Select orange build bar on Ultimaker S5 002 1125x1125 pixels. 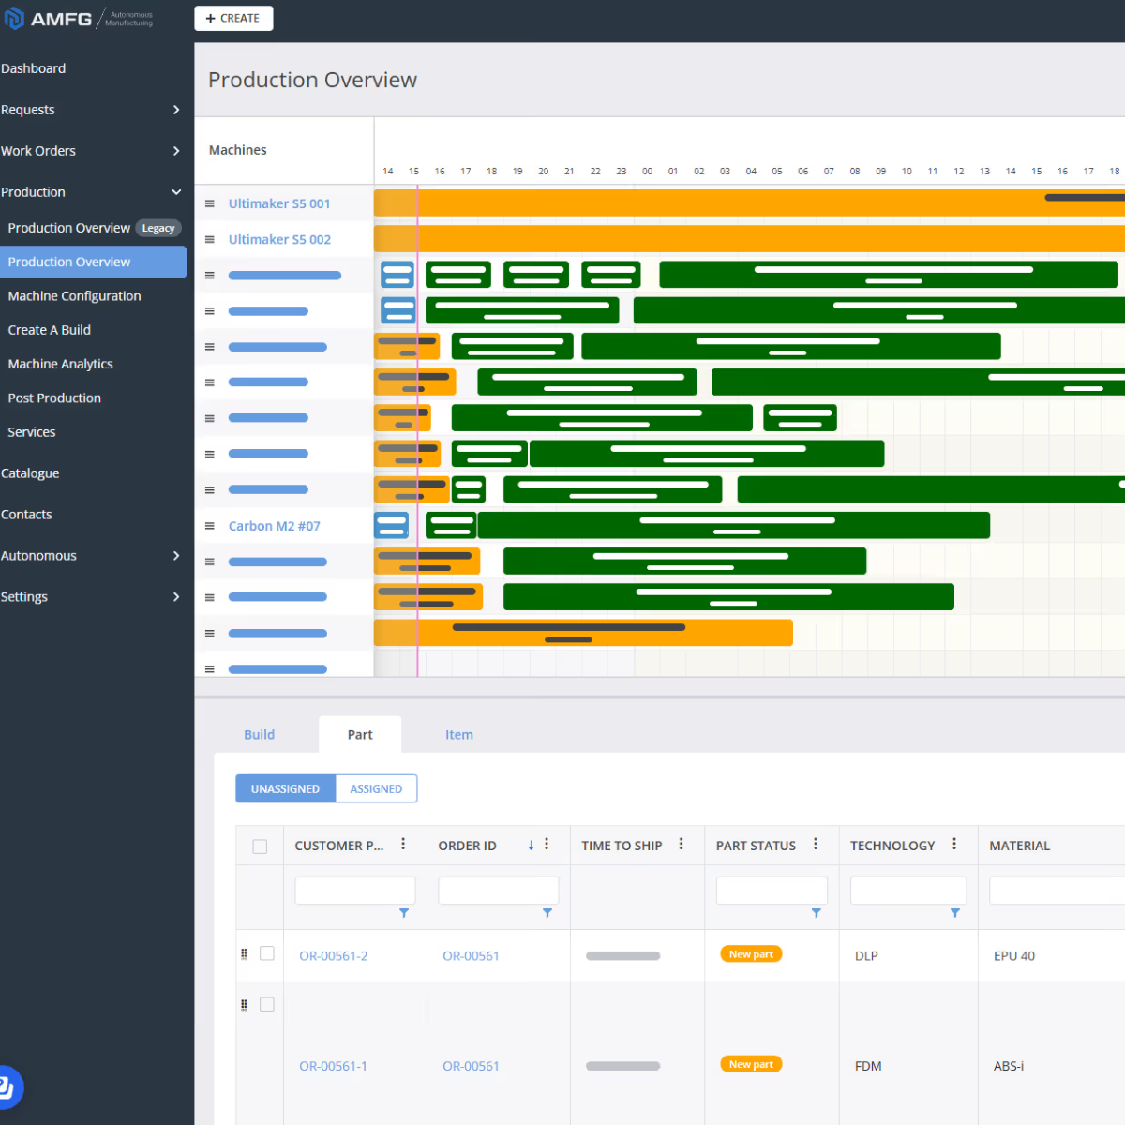coord(749,238)
